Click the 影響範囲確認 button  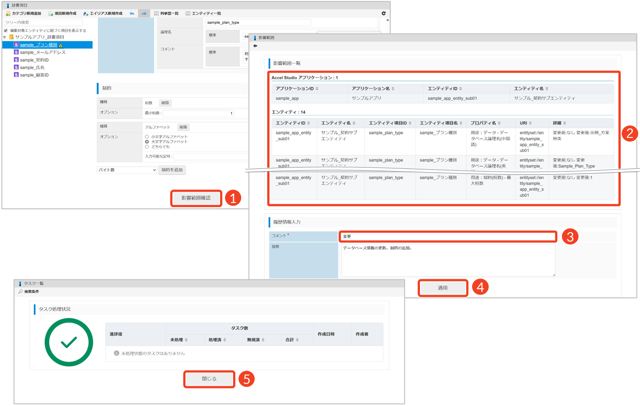click(x=196, y=198)
